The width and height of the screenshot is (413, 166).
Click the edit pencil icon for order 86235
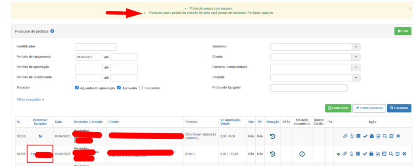pyautogui.click(x=398, y=154)
